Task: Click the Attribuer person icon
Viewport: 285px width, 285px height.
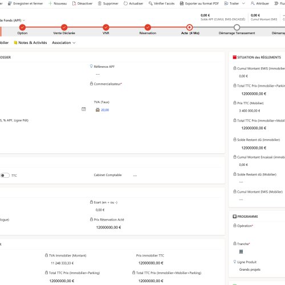Action: 253,3
